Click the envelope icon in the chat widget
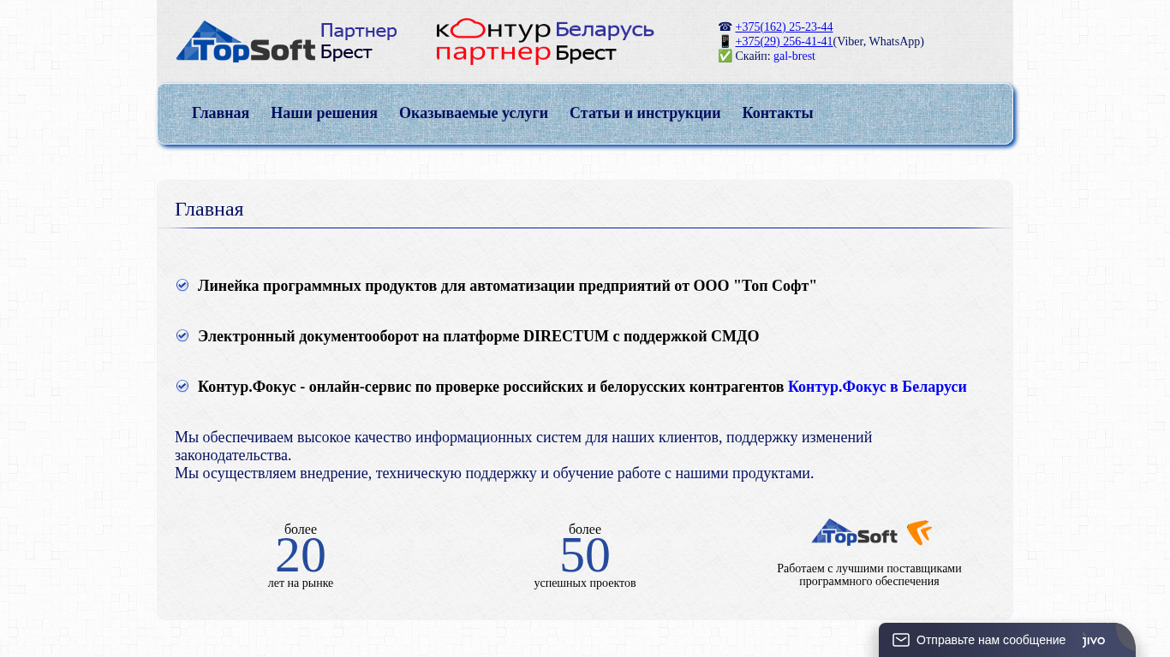The height and width of the screenshot is (657, 1170). point(901,640)
